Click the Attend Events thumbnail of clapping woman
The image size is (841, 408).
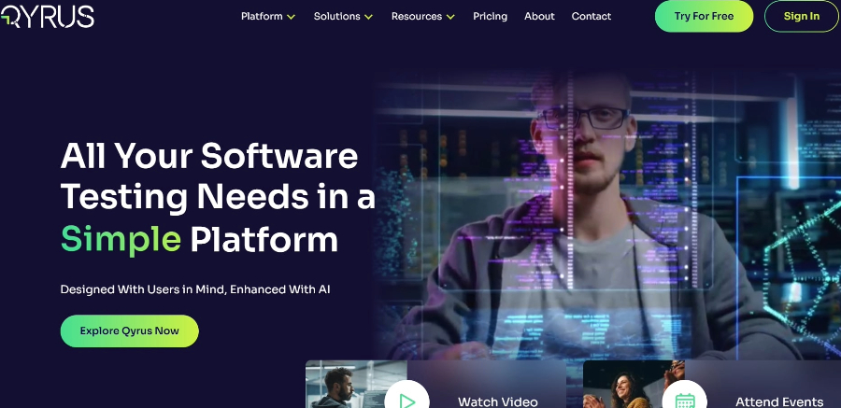click(634, 384)
